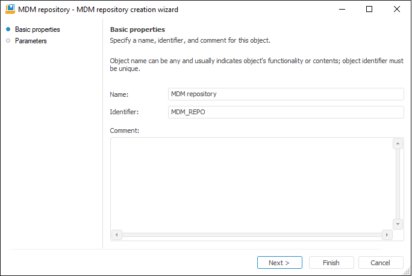Click the blue bullet beside Basic properties

[x=8, y=29]
